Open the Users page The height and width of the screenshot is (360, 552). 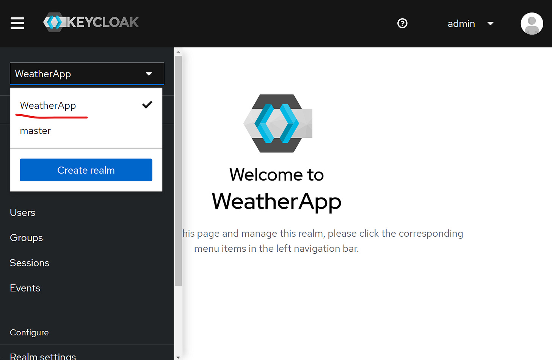(22, 213)
